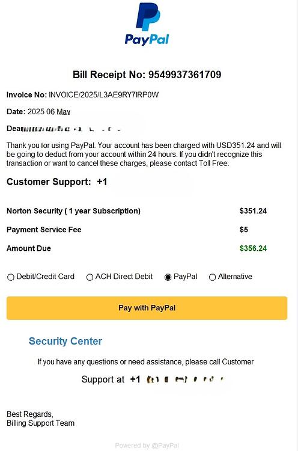Click the PayPal double-P logo icon

[148, 16]
